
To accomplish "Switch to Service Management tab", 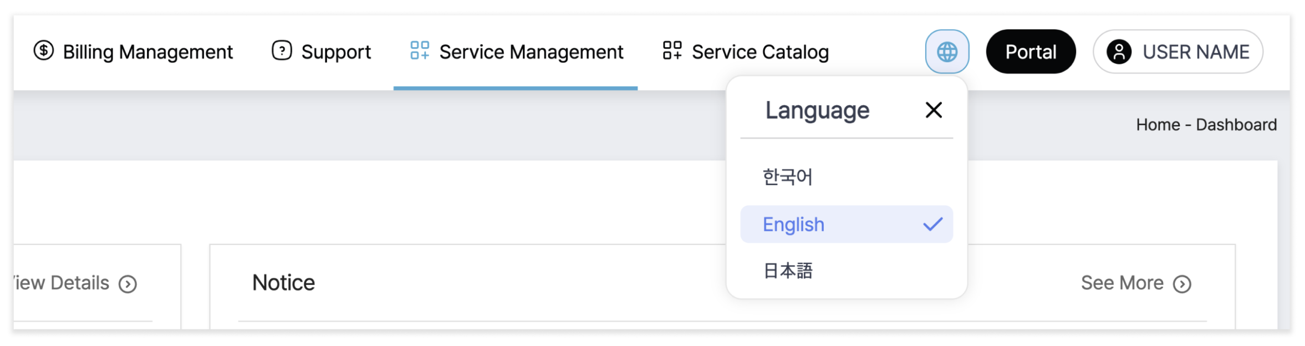I will 517,52.
